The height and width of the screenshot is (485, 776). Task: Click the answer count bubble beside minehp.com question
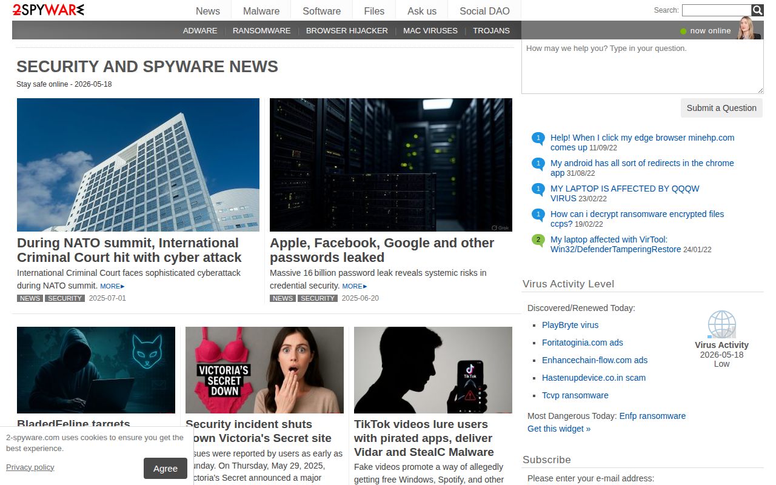tap(538, 138)
